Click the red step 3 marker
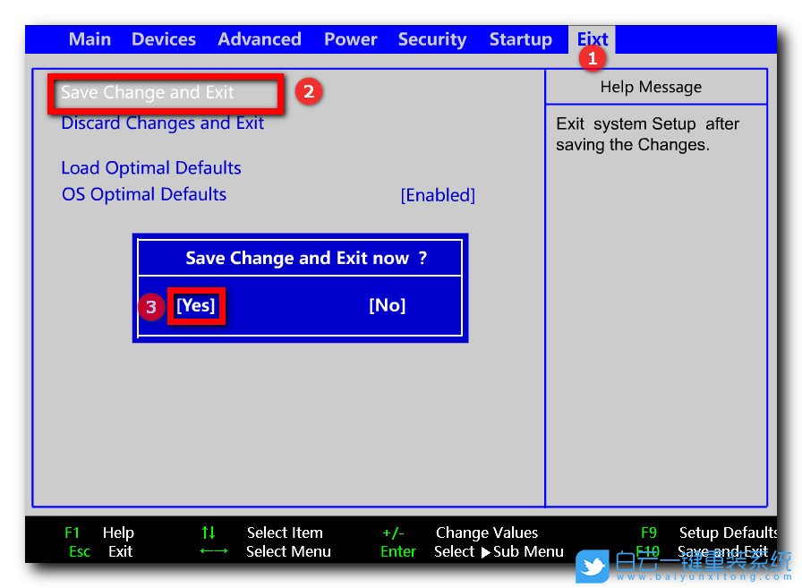Screen dimensions: 802x588 point(151,307)
